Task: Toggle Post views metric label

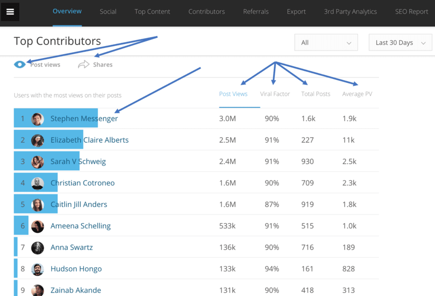Action: (x=45, y=65)
